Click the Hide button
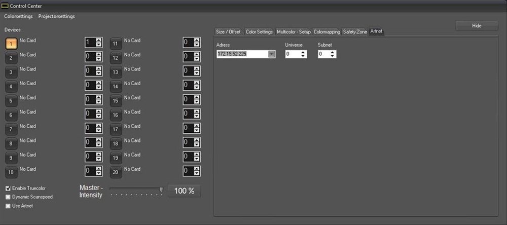This screenshot has width=507, height=225. tap(477, 26)
